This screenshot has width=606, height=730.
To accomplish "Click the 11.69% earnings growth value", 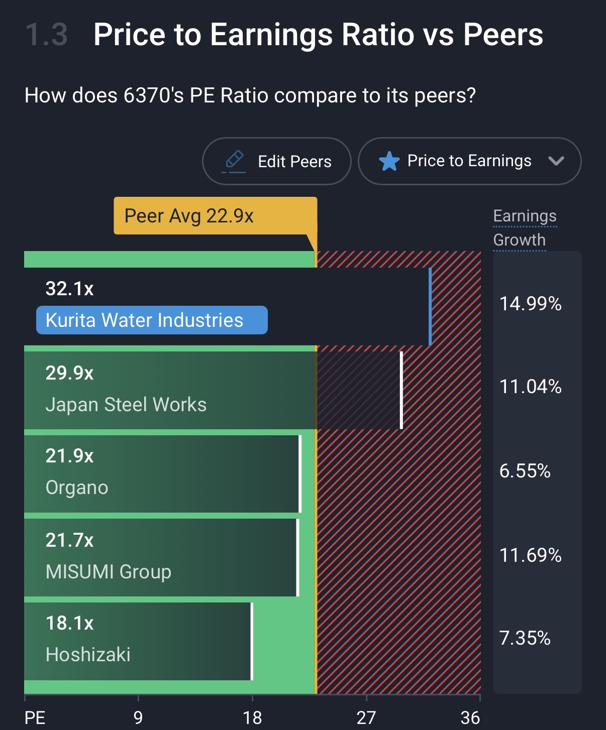I will (x=530, y=555).
